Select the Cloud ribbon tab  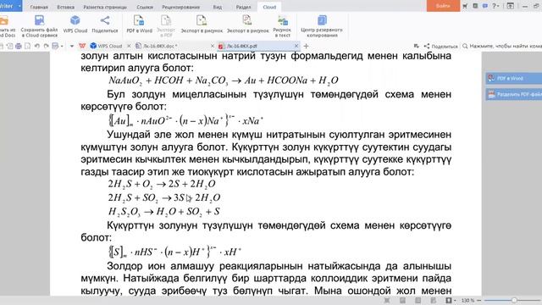pos(269,7)
